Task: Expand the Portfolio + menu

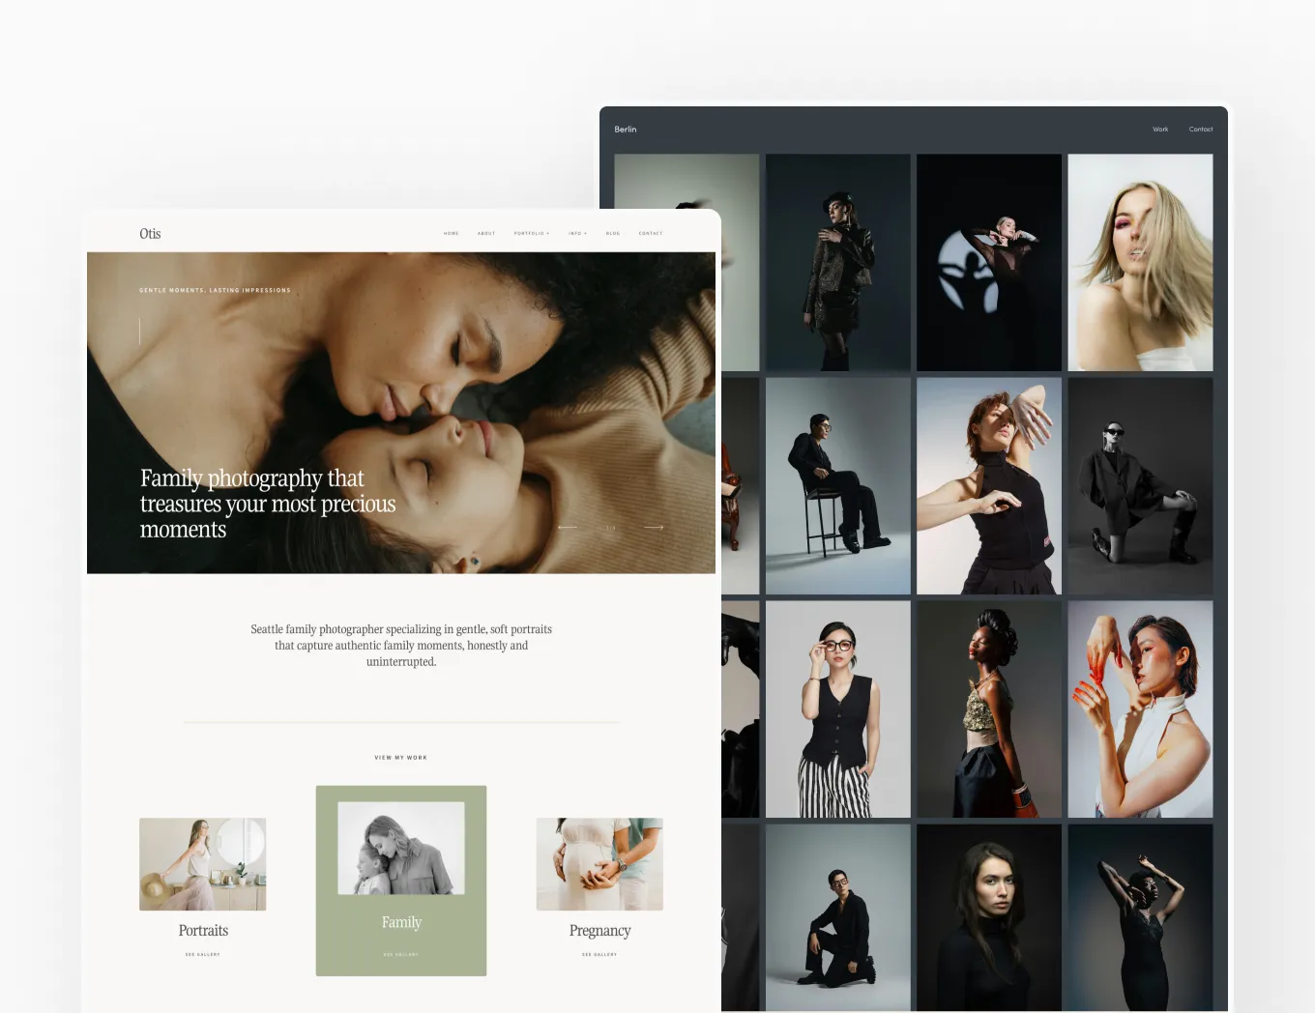Action: [531, 234]
